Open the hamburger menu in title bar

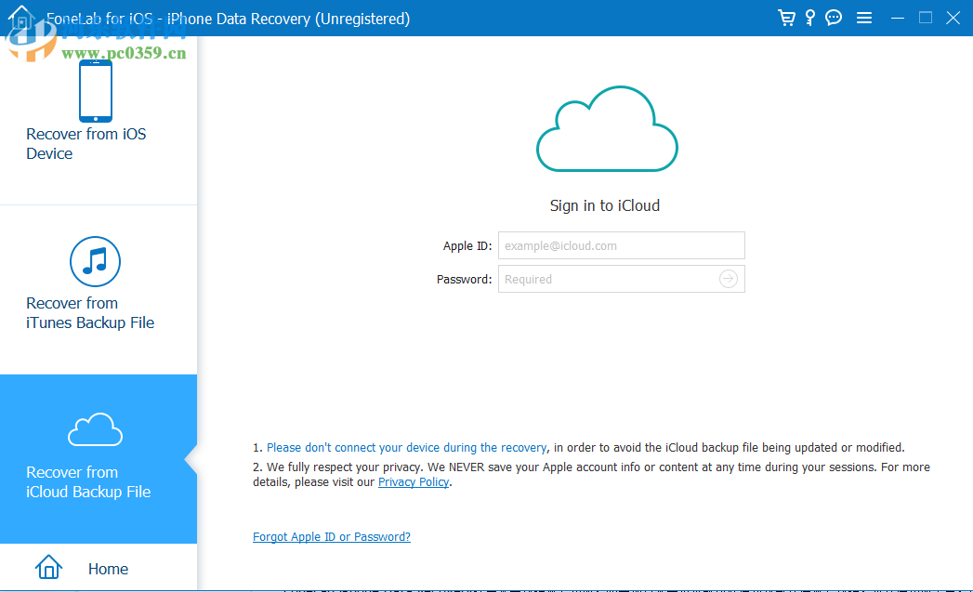tap(864, 17)
